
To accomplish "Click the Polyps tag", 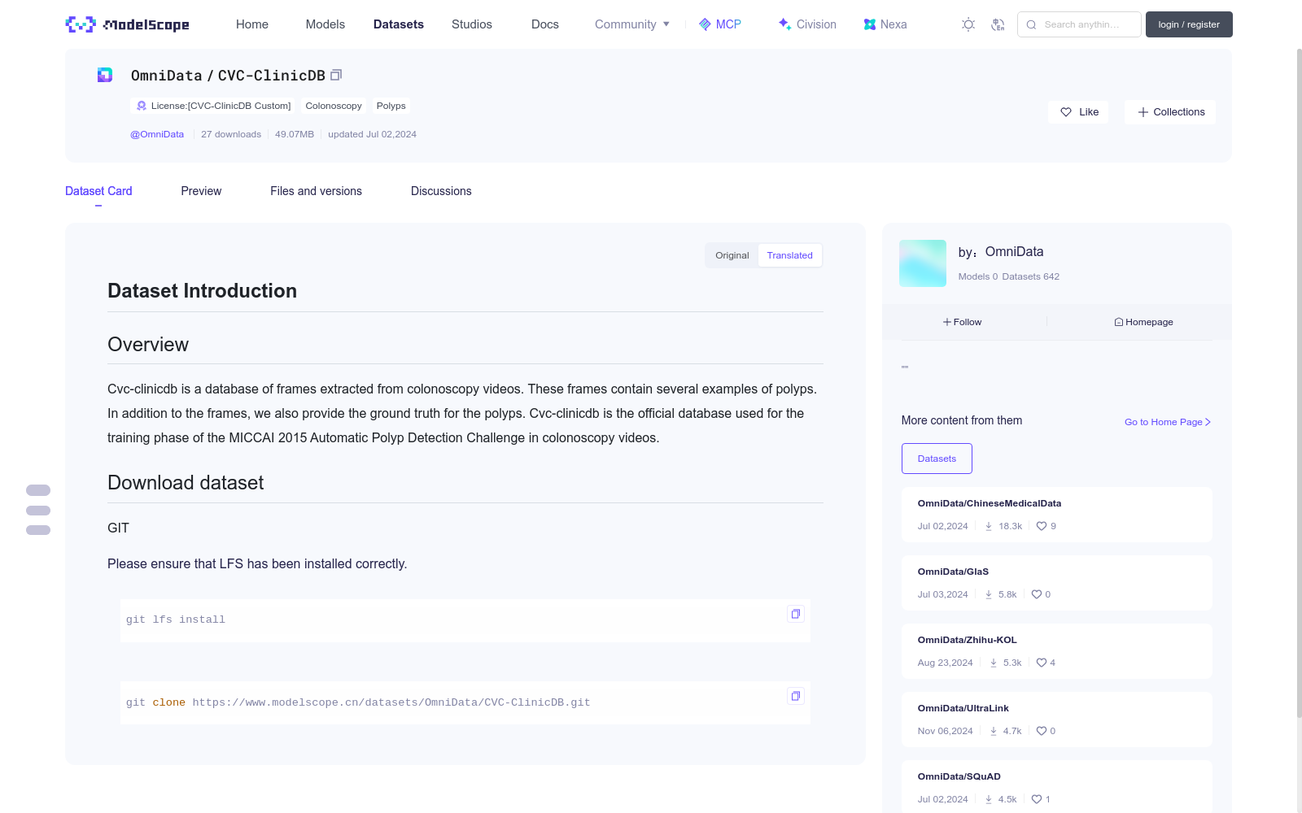I will (x=391, y=106).
